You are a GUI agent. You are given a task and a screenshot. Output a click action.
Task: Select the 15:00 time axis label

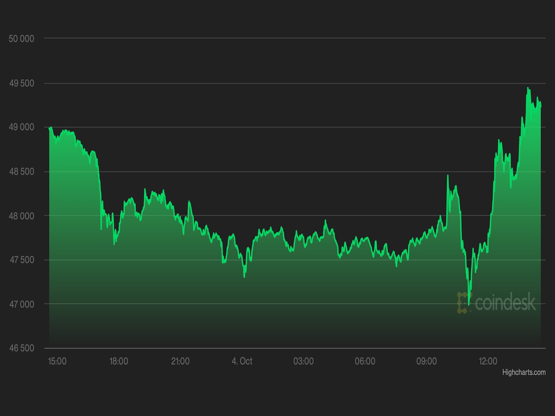[x=57, y=361]
